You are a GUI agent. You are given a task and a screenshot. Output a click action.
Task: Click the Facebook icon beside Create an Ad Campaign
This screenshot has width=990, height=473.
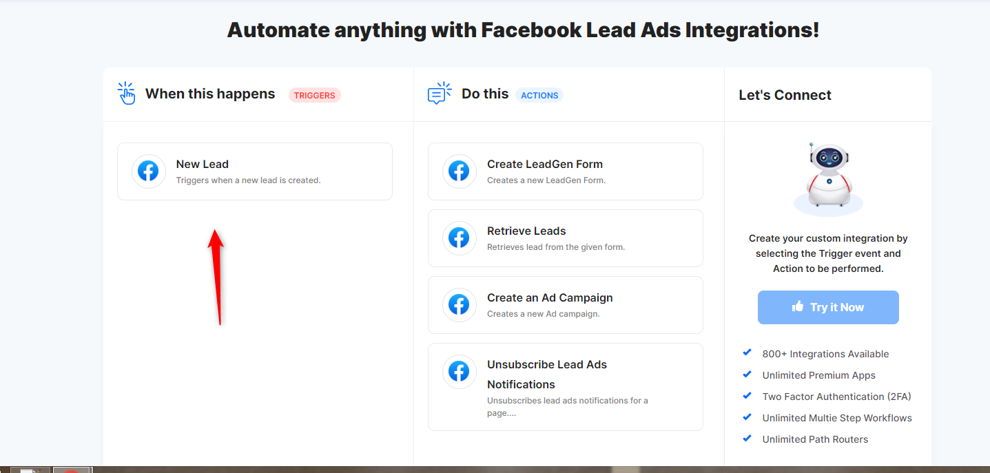pos(459,304)
